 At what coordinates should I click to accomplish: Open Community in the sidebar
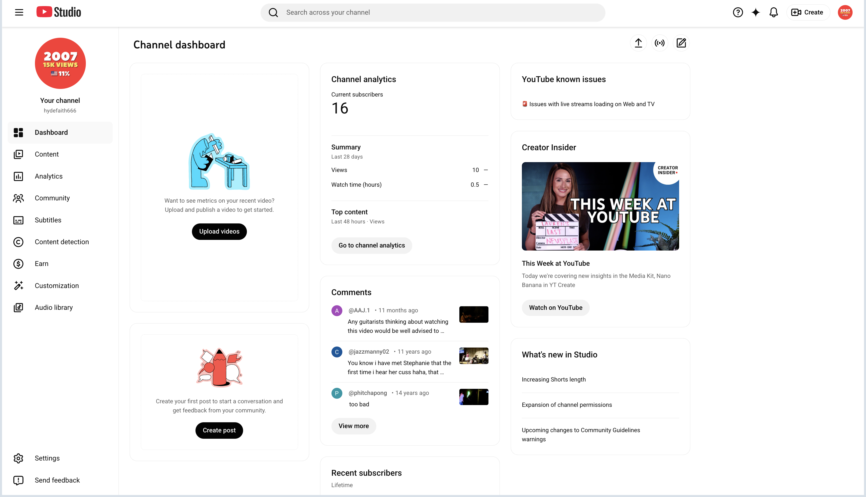point(60,198)
